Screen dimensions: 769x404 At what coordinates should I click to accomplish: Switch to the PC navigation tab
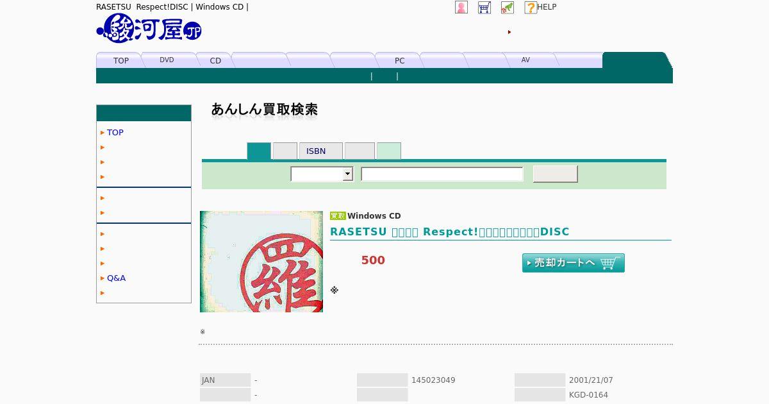coord(399,60)
